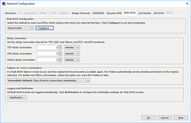The width and height of the screenshot is (191, 123).
Task: Expand the Immediate failback options dropdown
Action: click(x=48, y=81)
